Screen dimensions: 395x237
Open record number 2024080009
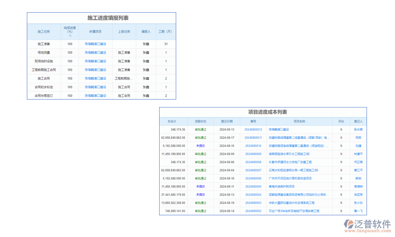[253, 154]
